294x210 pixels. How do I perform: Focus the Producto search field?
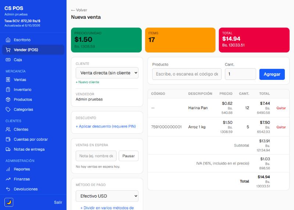pos(187,74)
